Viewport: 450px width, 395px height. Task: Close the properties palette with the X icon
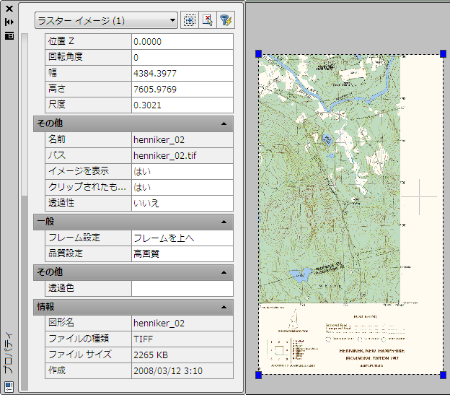9,9
